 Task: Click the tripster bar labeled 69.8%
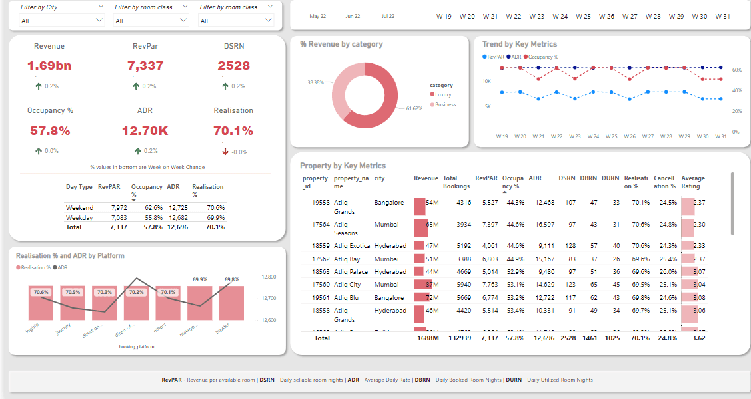[231, 303]
